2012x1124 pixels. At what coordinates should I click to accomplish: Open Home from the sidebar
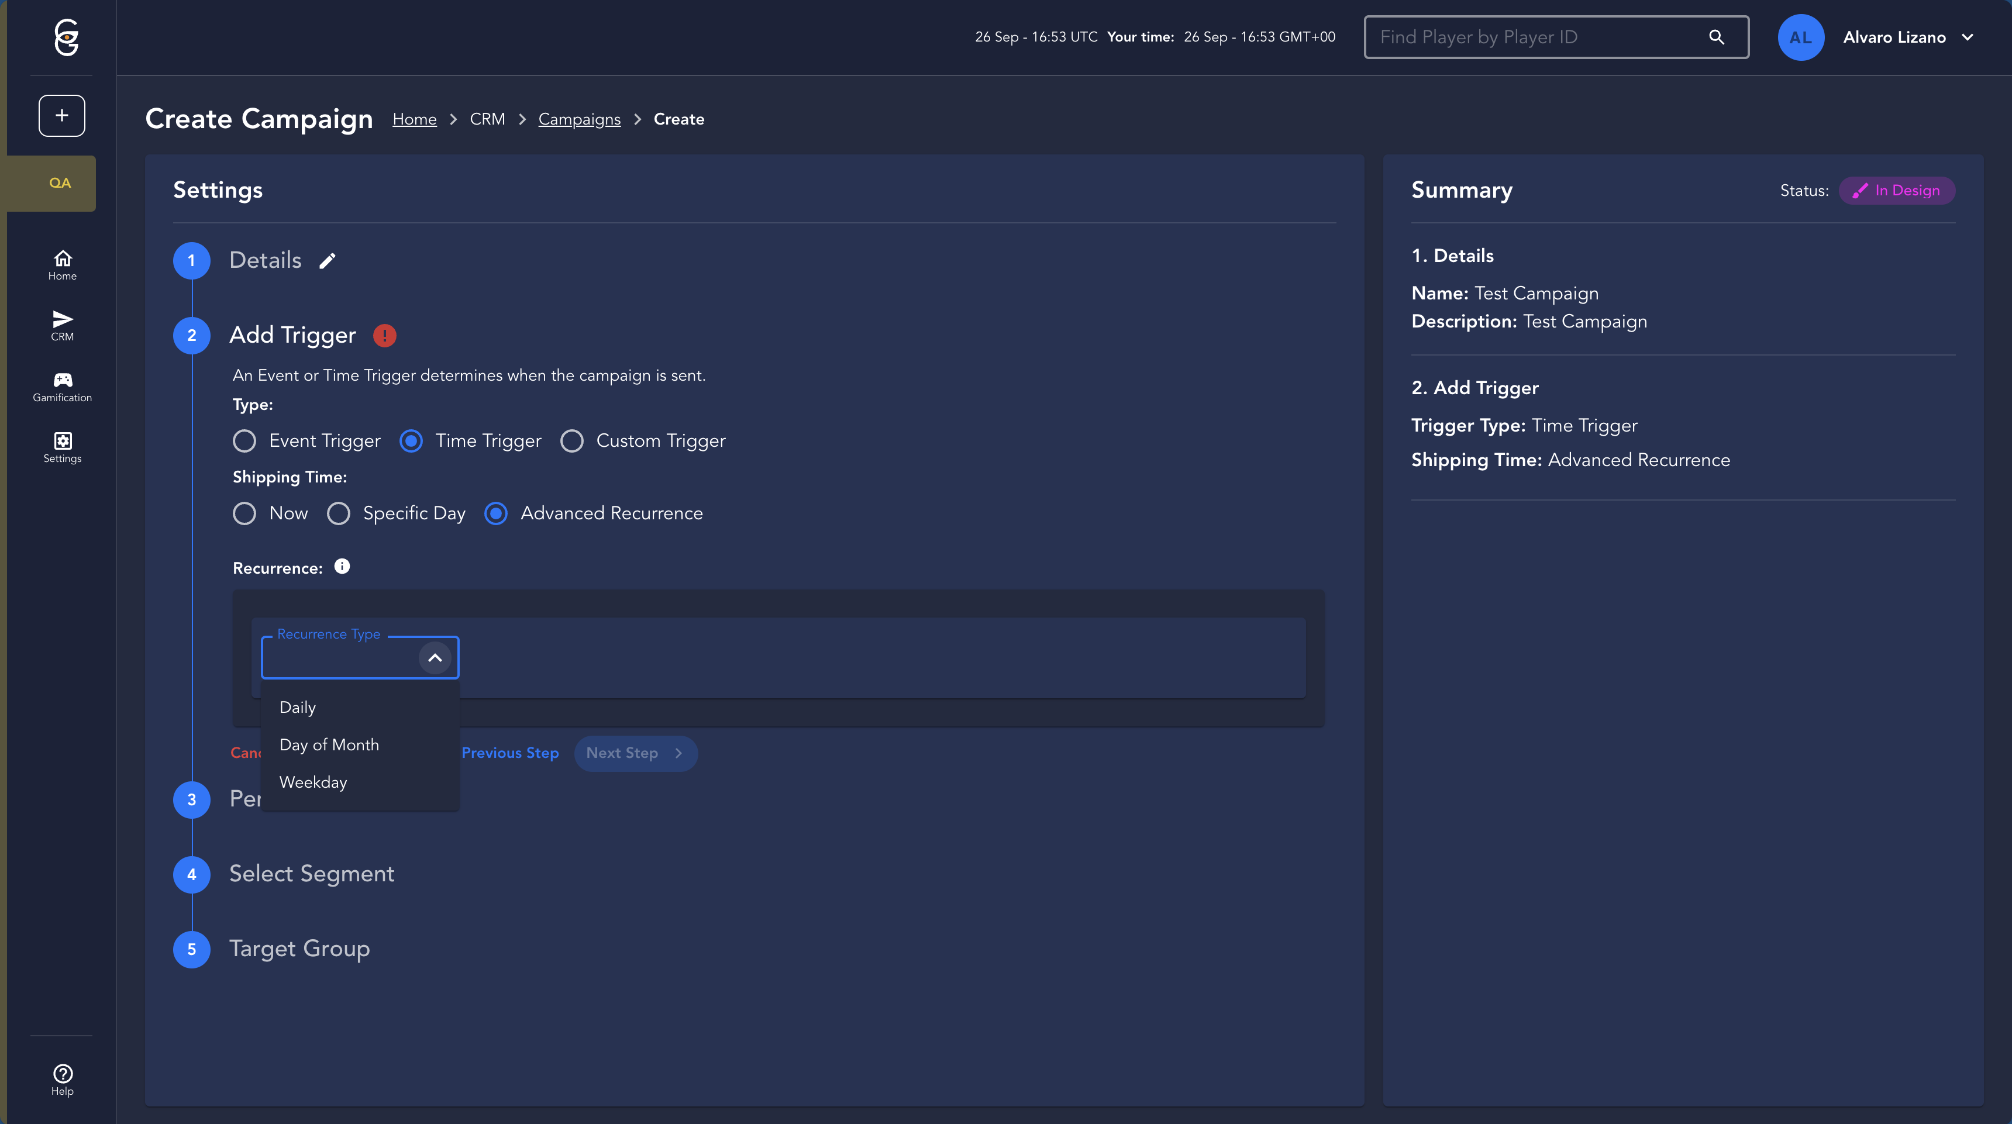pos(63,265)
